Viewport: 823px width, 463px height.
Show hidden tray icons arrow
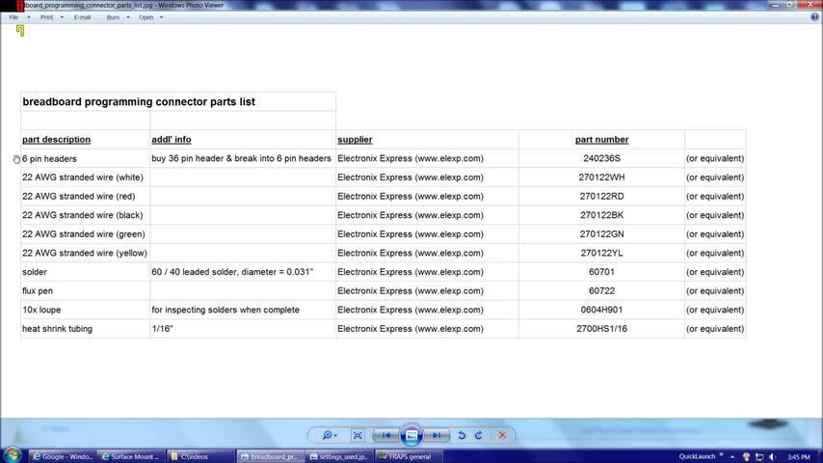(x=732, y=457)
